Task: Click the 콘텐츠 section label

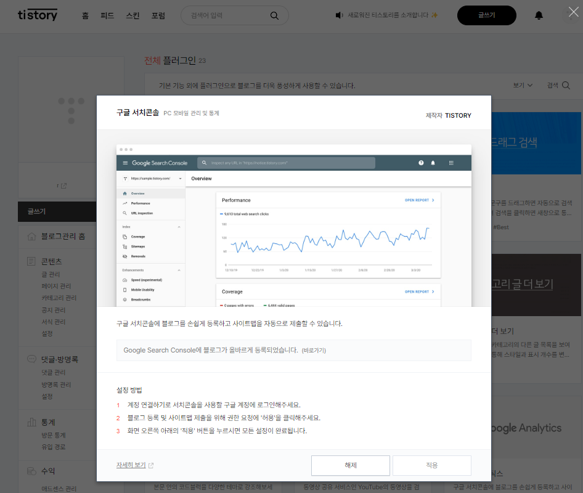Action: click(51, 261)
